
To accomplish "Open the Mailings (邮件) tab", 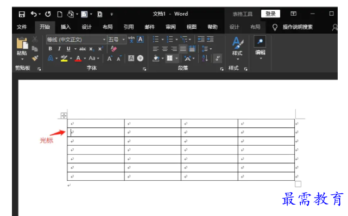I will [150, 27].
